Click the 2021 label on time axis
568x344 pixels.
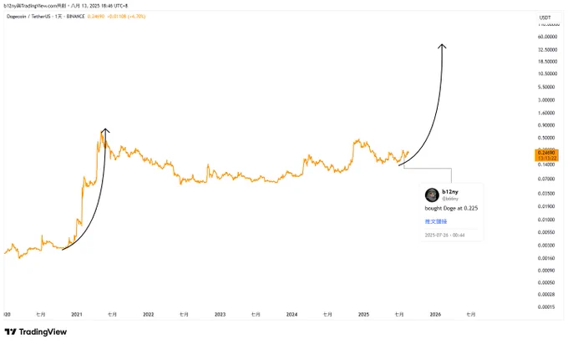coord(77,314)
